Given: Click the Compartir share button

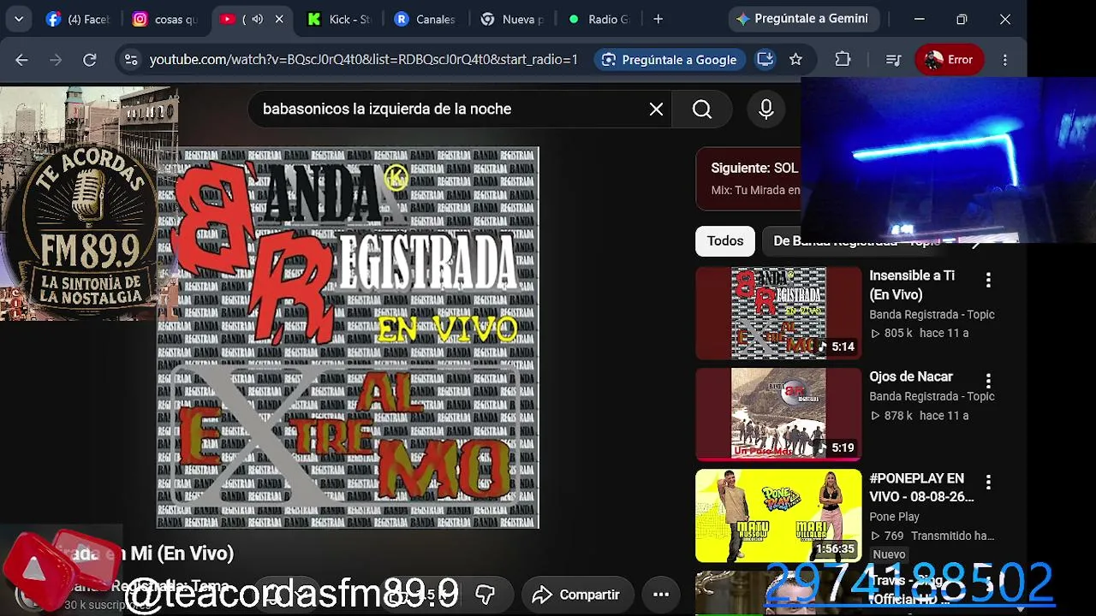Looking at the screenshot, I should [x=575, y=595].
